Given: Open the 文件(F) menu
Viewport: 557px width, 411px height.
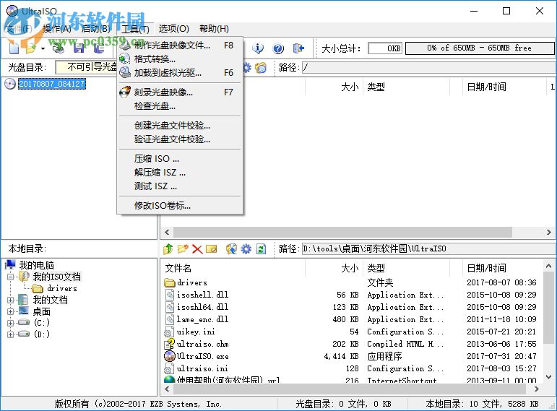Looking at the screenshot, I should coord(20,29).
